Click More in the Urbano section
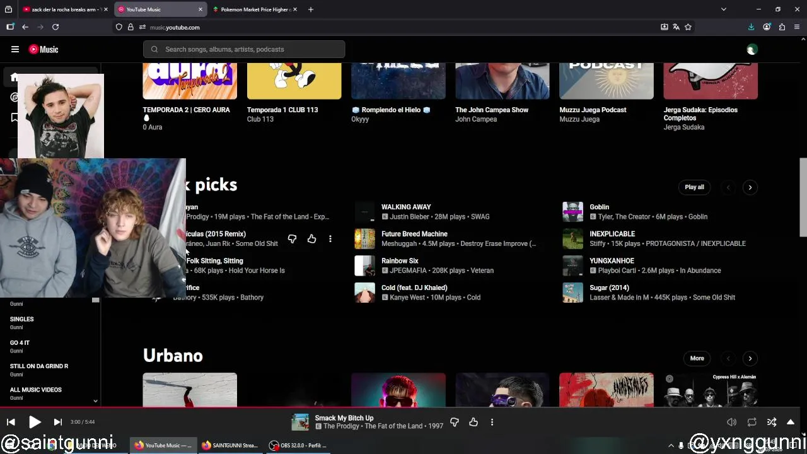 tap(697, 358)
